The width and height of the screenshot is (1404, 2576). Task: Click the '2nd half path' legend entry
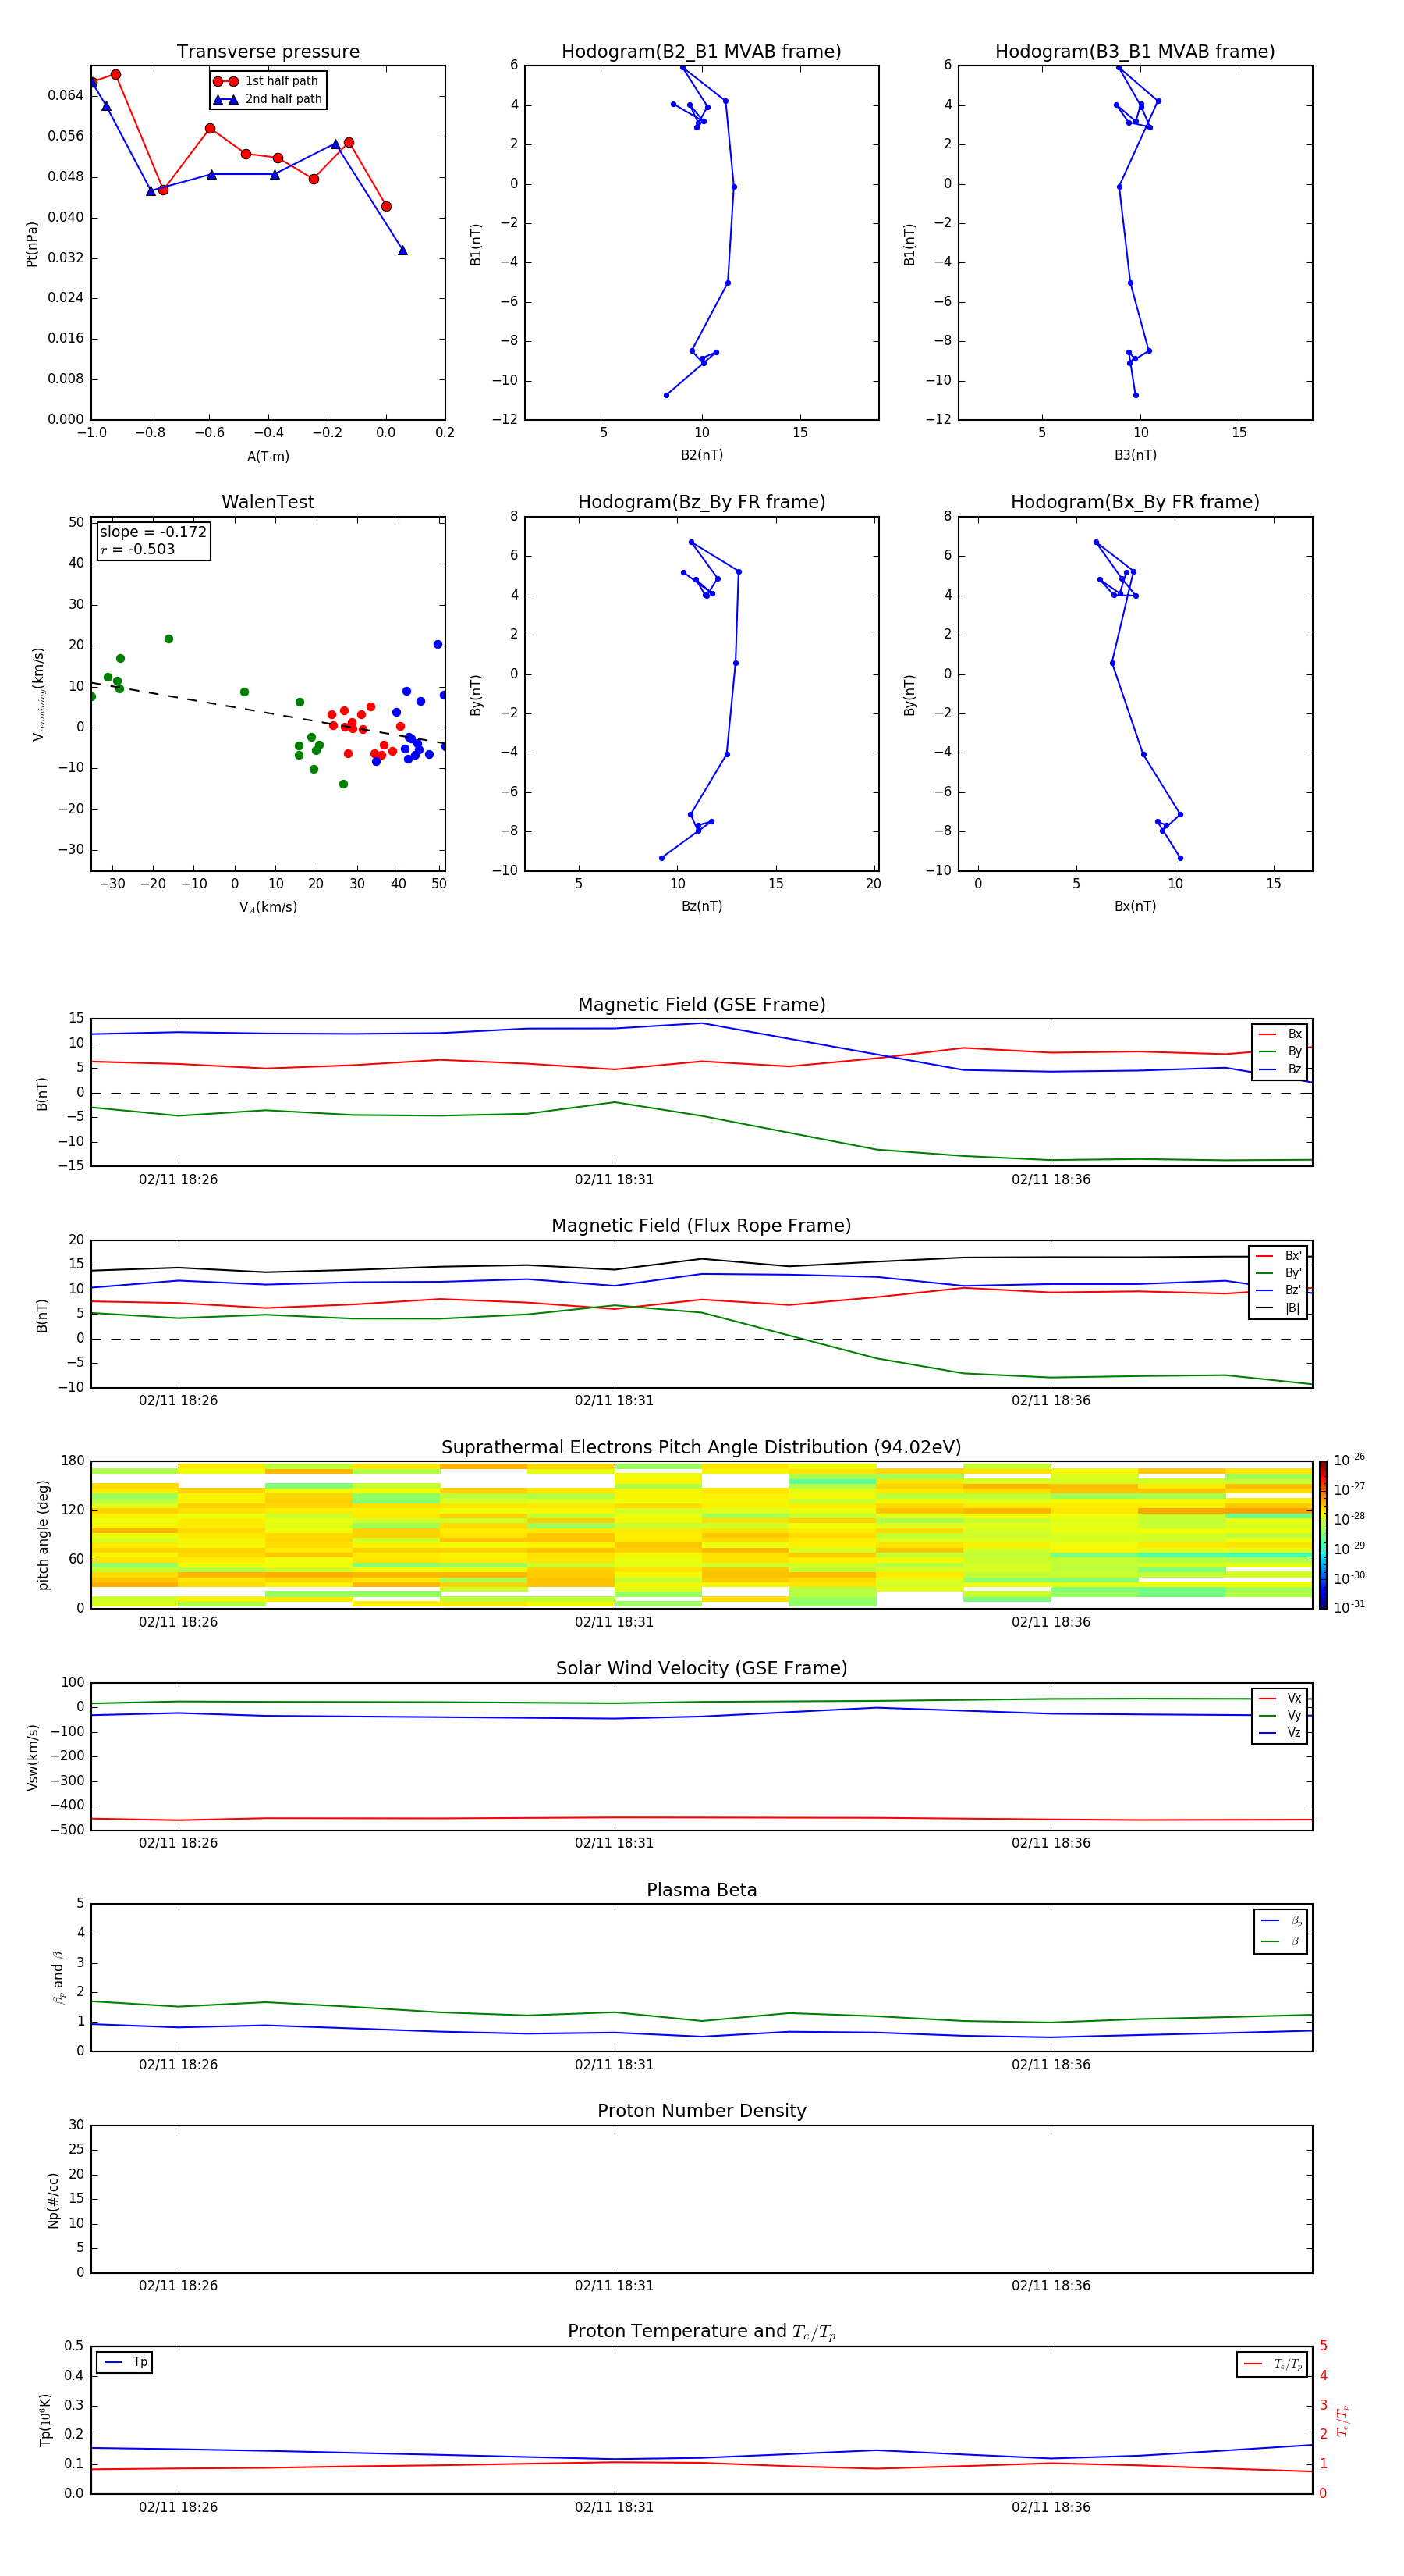coord(267,99)
